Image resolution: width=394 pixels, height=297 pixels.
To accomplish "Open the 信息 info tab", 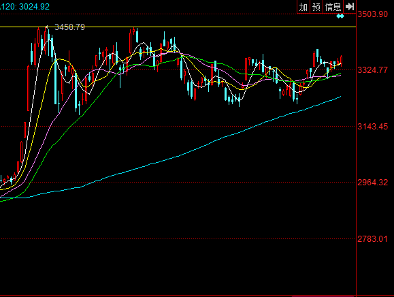I will point(333,7).
